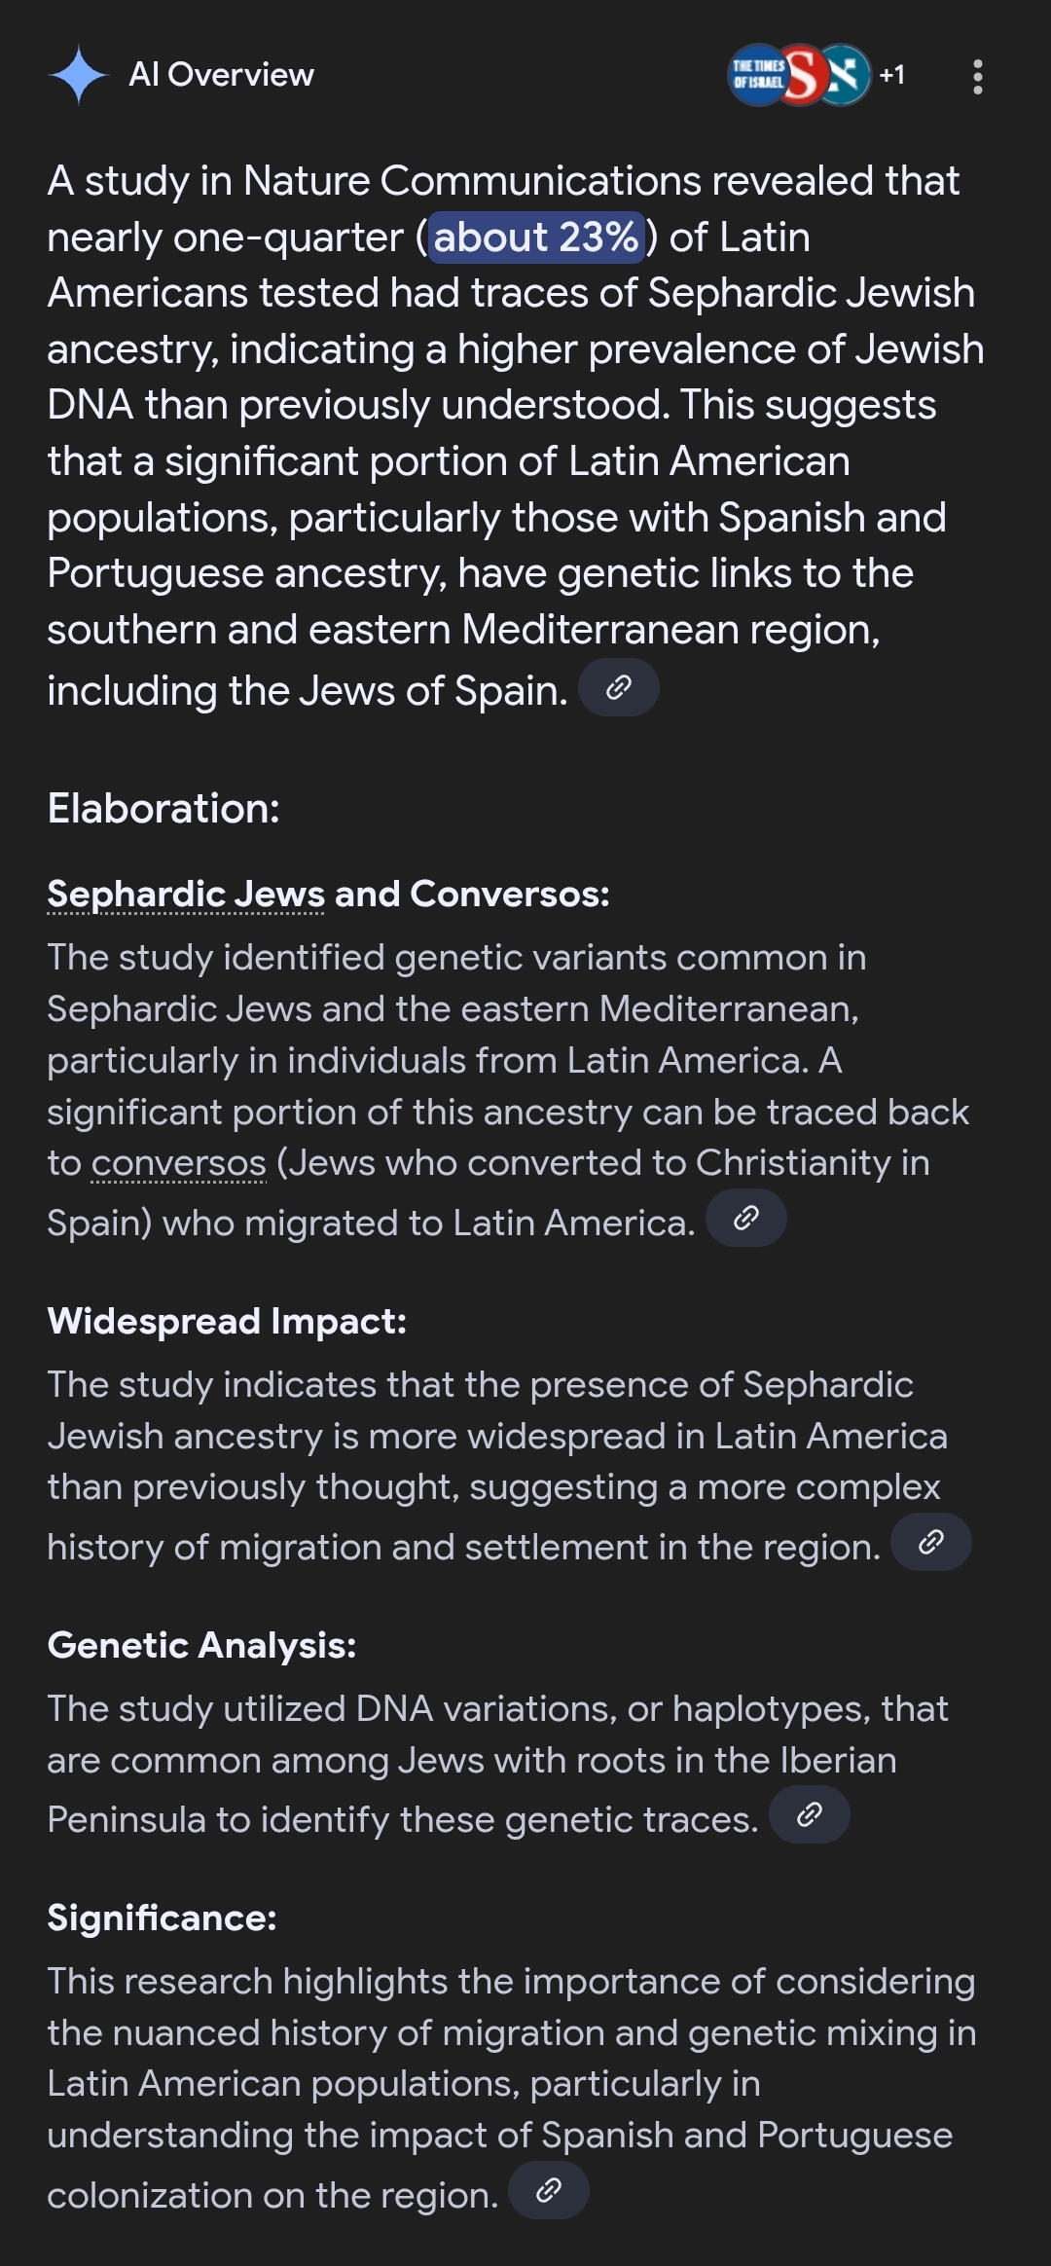Follow the 'Sephardic Jews' underlined link
Viewport: 1051px width, 2266px height.
click(185, 894)
